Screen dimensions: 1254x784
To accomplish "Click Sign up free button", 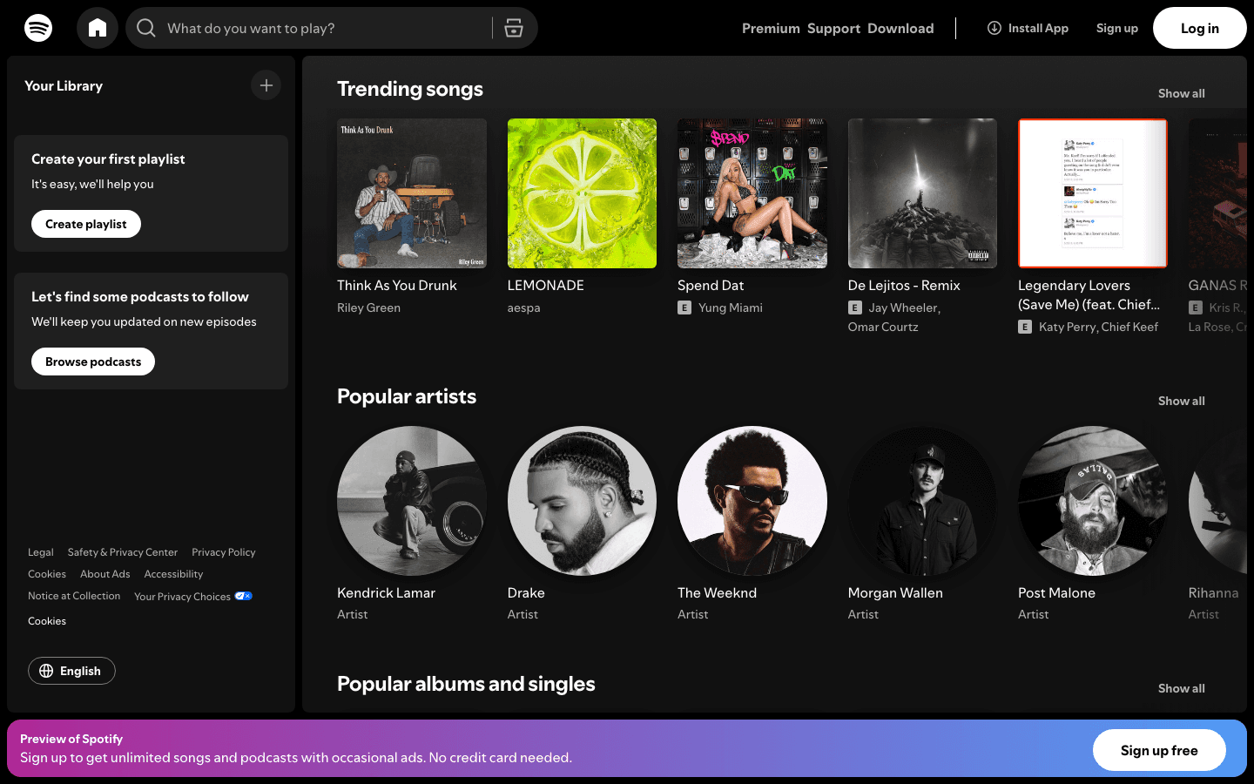I will [x=1159, y=750].
